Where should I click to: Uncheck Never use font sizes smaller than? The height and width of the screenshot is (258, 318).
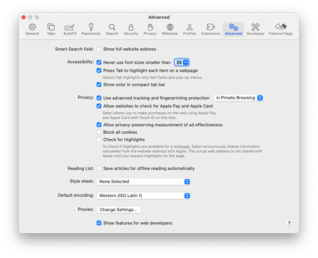pyautogui.click(x=99, y=62)
